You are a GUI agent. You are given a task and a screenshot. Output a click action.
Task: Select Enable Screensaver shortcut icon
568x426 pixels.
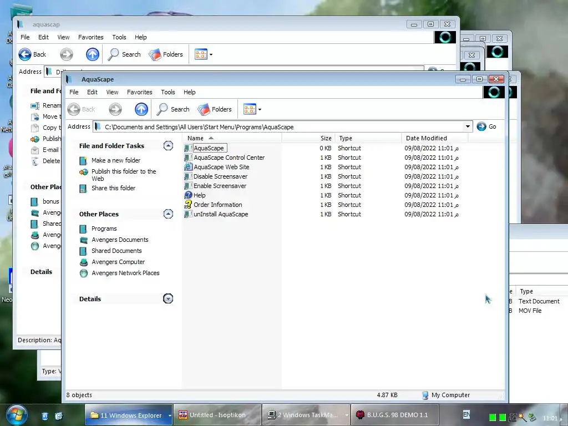[188, 186]
